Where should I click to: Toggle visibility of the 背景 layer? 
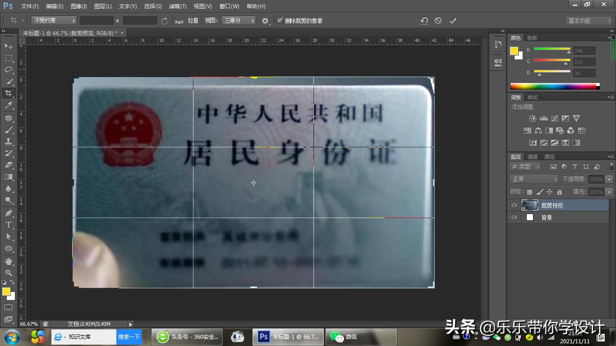(514, 218)
